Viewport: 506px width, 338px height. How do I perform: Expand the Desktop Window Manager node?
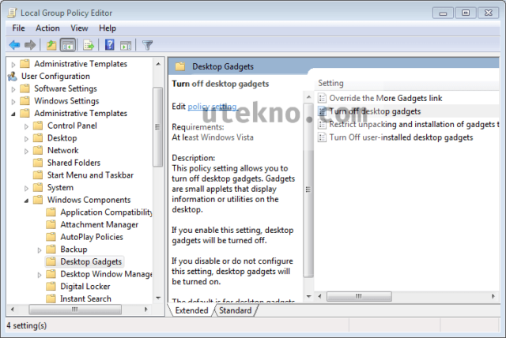(x=40, y=275)
